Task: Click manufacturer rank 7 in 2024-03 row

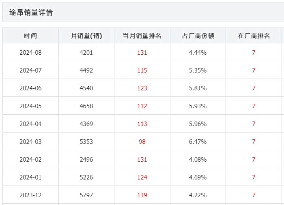Action: pos(254,142)
